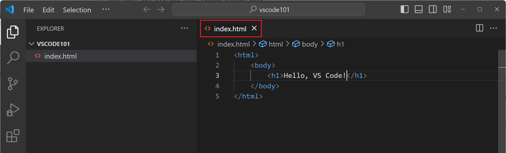This screenshot has height=153, width=506.
Task: Expand the hidden menu bar items
Action: (x=106, y=10)
